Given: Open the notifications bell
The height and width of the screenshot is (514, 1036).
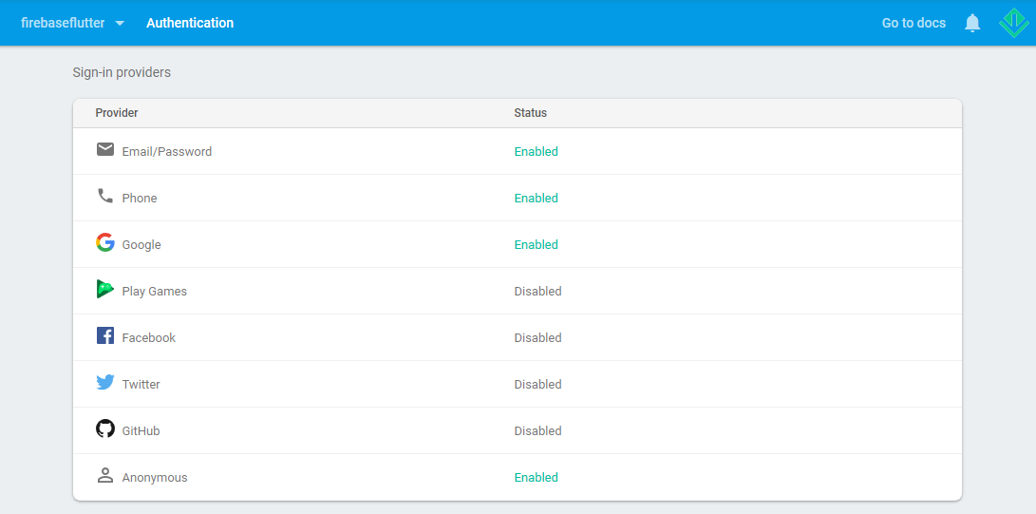Looking at the screenshot, I should [x=972, y=23].
